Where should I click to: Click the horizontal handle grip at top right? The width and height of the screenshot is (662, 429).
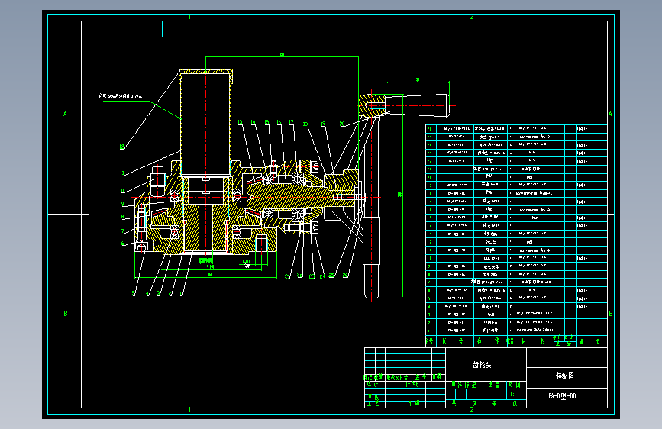click(x=417, y=105)
